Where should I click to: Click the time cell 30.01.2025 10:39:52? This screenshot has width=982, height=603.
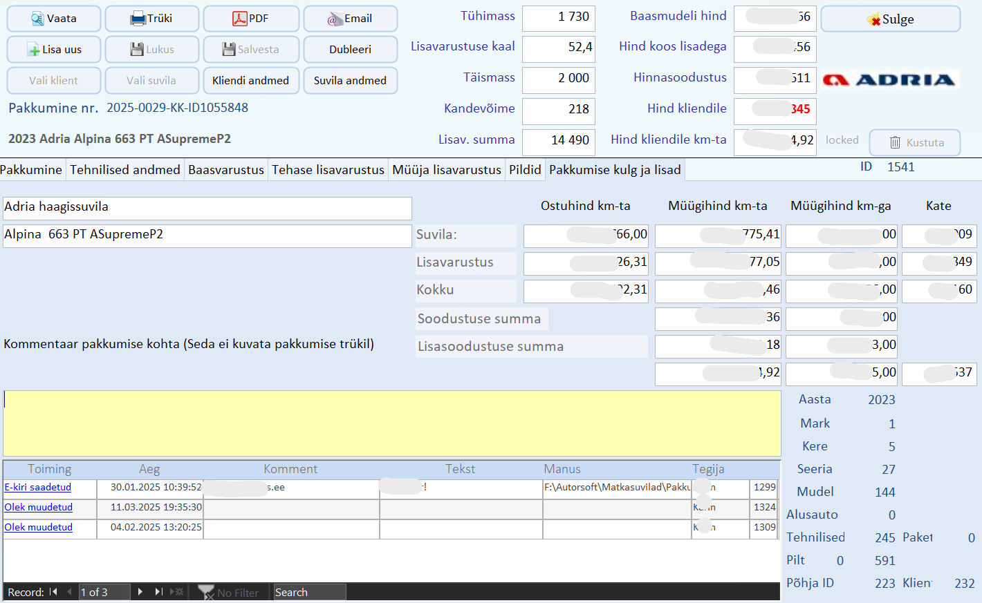click(x=150, y=488)
